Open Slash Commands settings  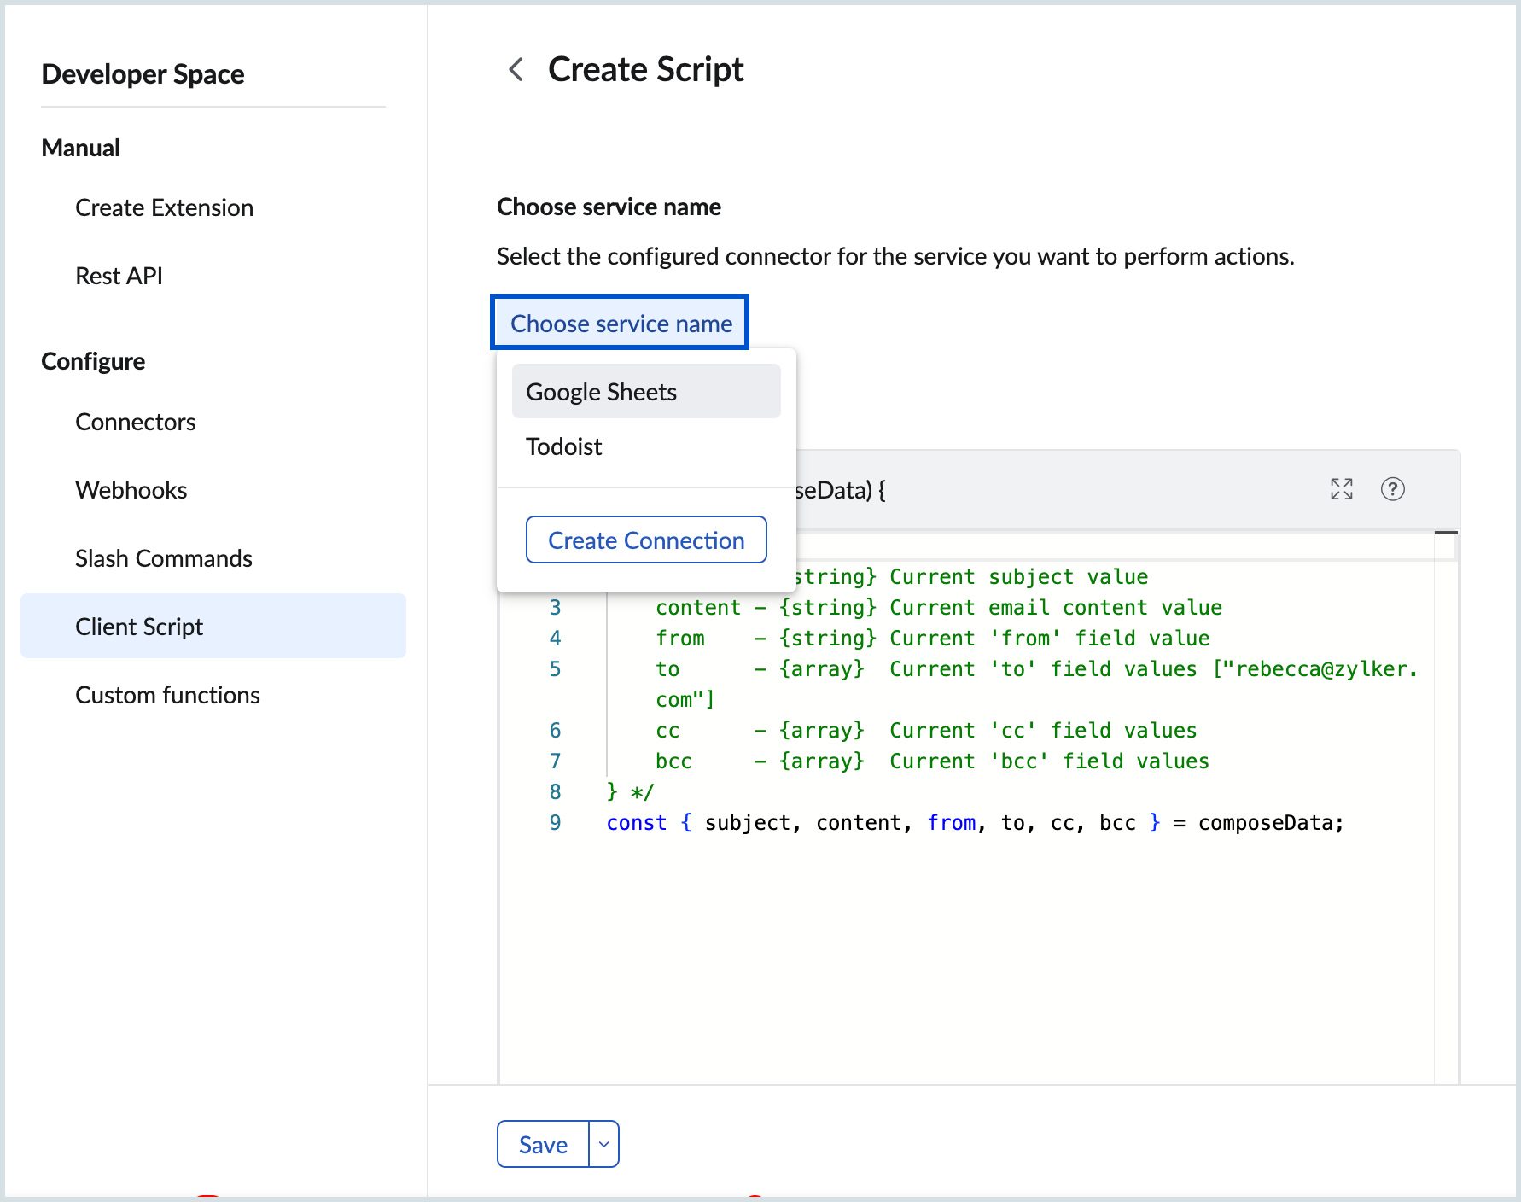(163, 558)
